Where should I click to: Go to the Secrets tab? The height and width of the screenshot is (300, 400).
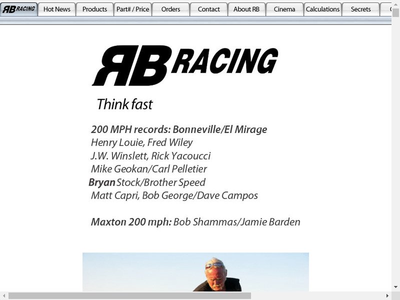point(360,9)
